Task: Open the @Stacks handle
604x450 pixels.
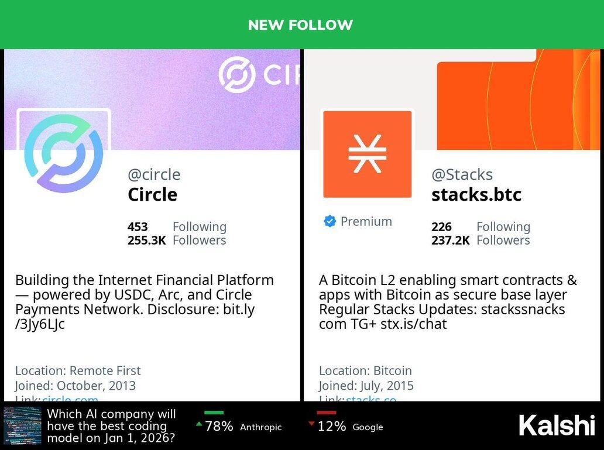Action: tap(462, 174)
